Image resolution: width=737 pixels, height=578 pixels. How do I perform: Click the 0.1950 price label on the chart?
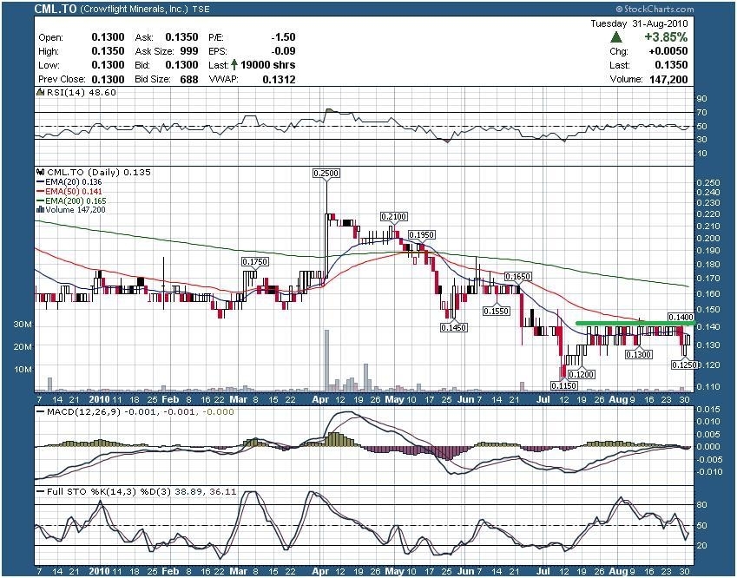(421, 234)
